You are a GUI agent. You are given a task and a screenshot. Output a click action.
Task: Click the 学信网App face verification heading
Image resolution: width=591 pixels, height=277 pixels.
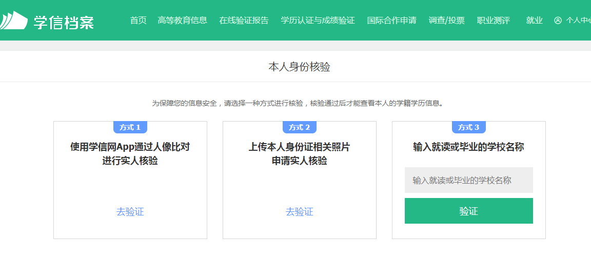[x=130, y=154]
